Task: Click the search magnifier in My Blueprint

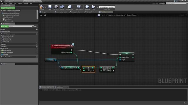Action: 33,26
